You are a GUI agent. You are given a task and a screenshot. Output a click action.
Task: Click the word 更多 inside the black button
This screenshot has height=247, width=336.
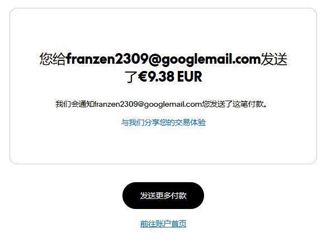point(163,196)
